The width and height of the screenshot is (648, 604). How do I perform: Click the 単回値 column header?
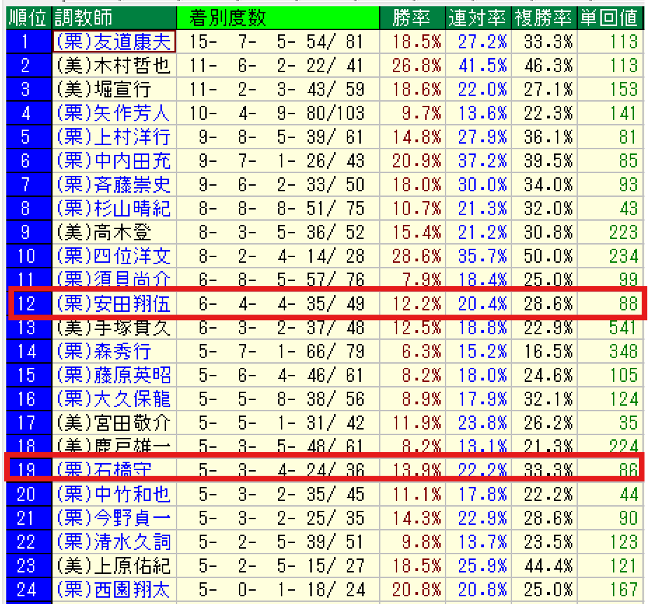click(x=608, y=18)
